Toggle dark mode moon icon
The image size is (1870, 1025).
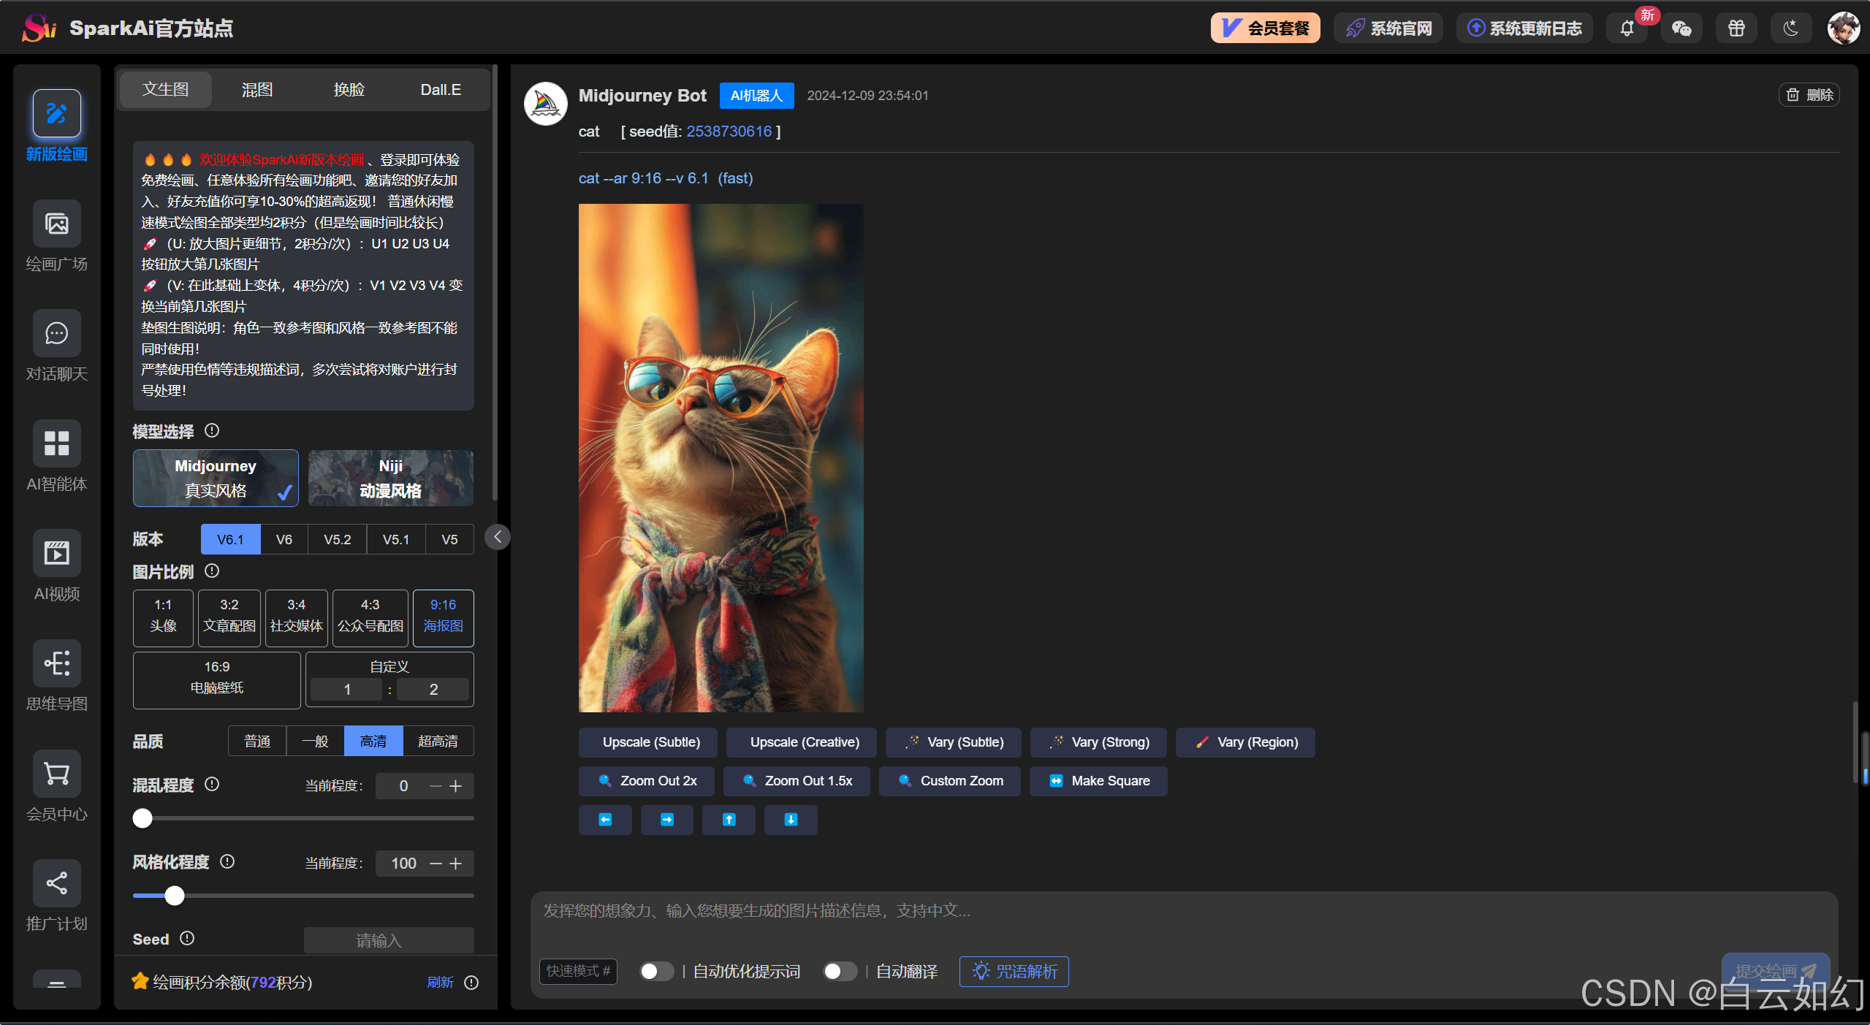(1790, 28)
